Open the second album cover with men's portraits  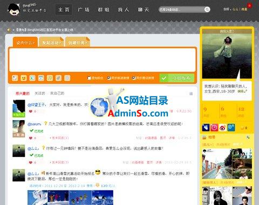tap(227, 196)
